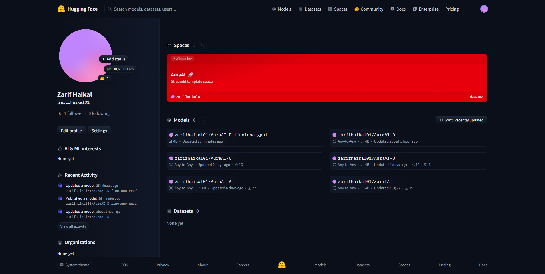
Task: Open profile Settings button
Action: [x=99, y=131]
